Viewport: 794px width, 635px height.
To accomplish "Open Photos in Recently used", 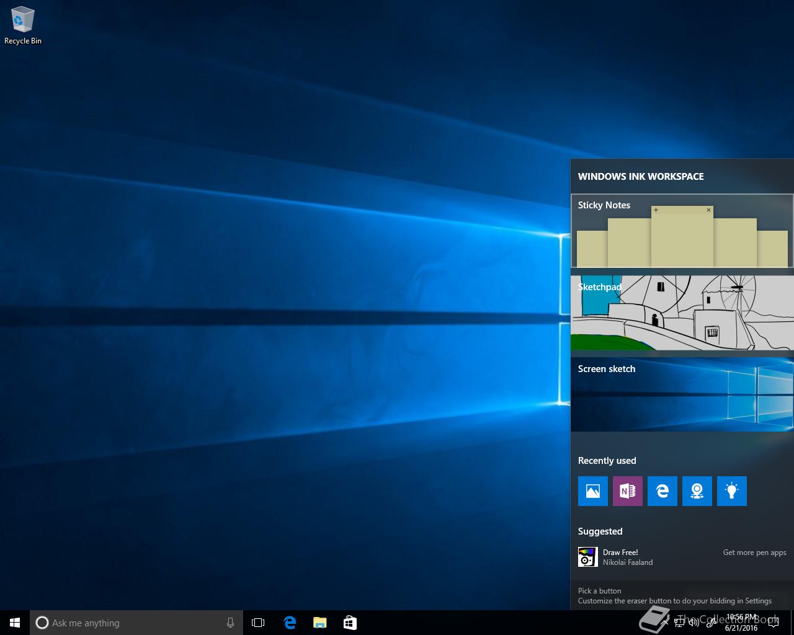I will [593, 491].
